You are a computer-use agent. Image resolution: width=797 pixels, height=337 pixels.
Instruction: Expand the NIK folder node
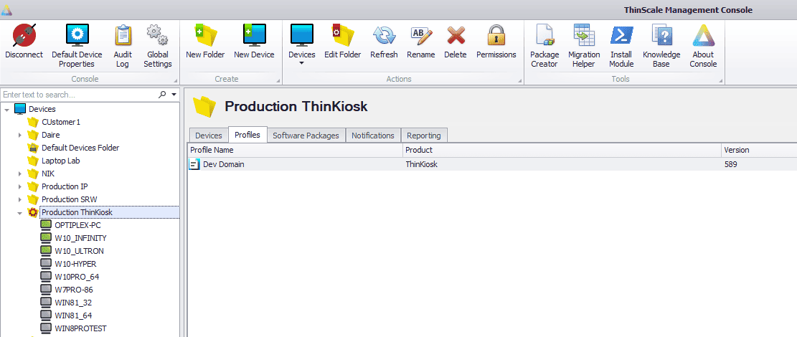[x=20, y=174]
